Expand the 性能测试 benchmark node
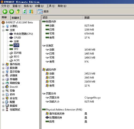Viewport: 134px width, 129px height. (x=3, y=110)
